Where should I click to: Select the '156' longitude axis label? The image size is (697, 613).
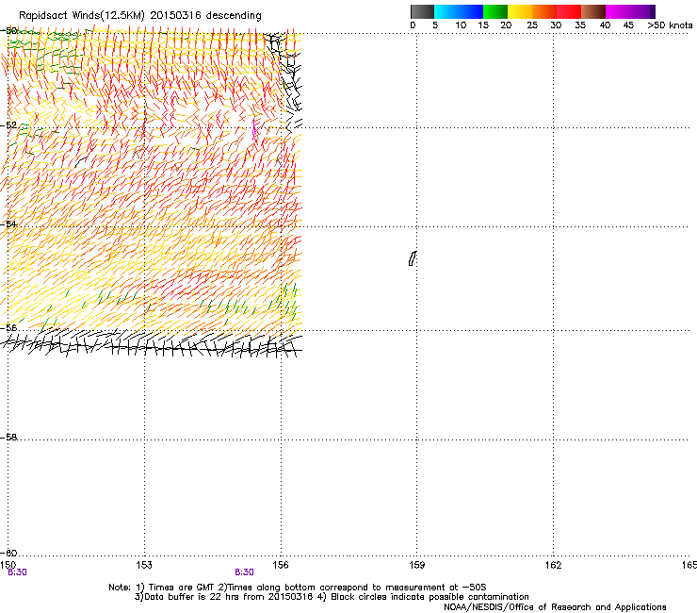click(281, 565)
